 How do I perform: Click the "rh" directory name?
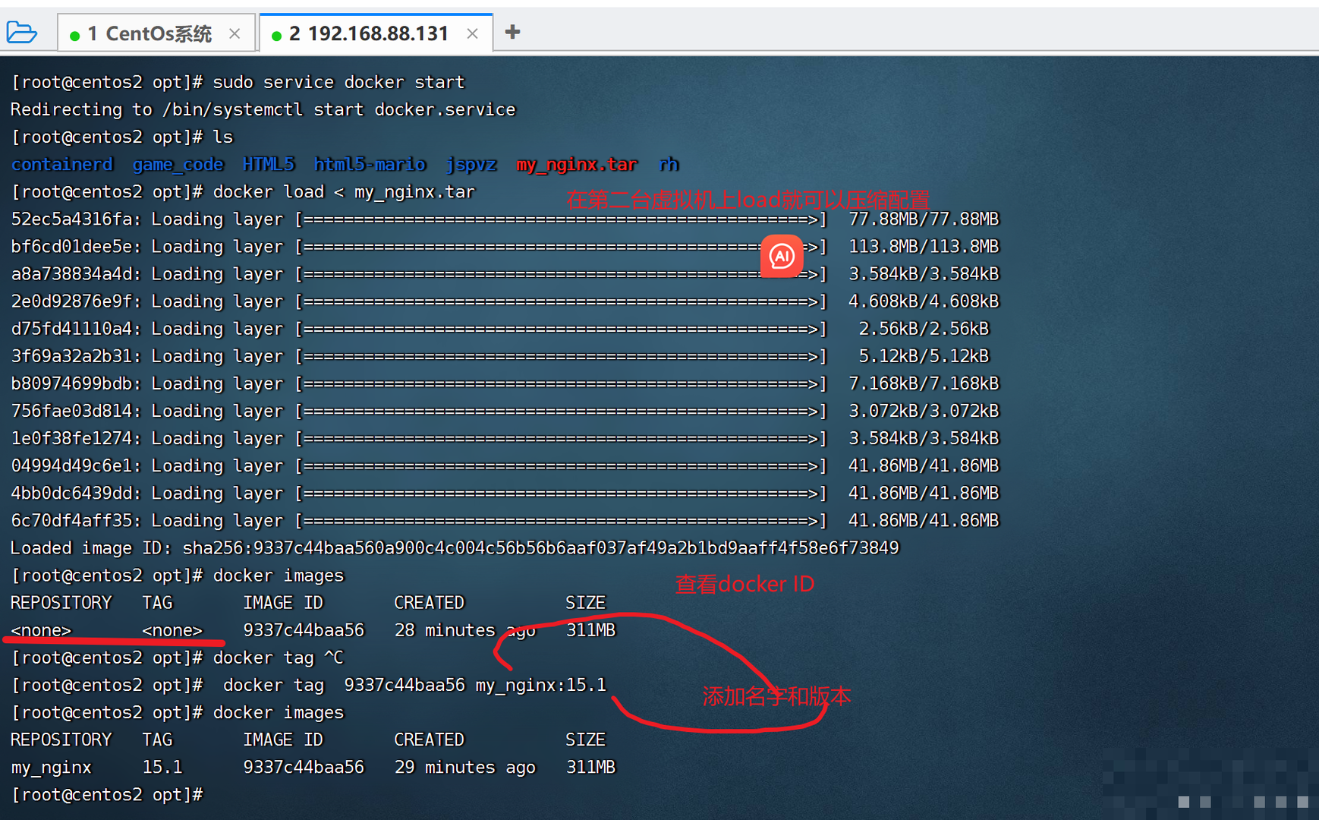669,164
